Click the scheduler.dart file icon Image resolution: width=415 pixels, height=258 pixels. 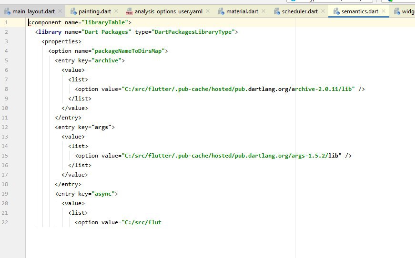[x=277, y=11]
